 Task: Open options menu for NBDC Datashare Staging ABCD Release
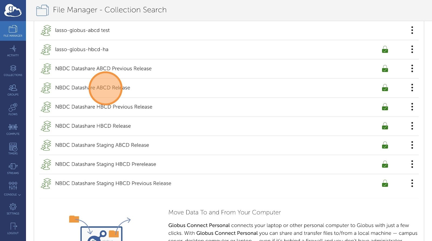pyautogui.click(x=412, y=145)
